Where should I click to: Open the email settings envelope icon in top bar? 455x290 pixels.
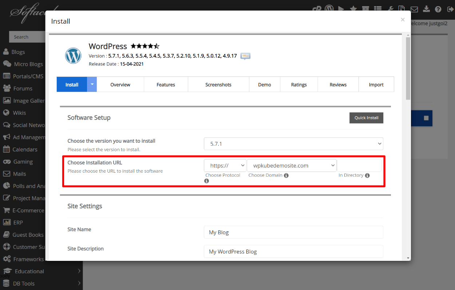(x=414, y=9)
